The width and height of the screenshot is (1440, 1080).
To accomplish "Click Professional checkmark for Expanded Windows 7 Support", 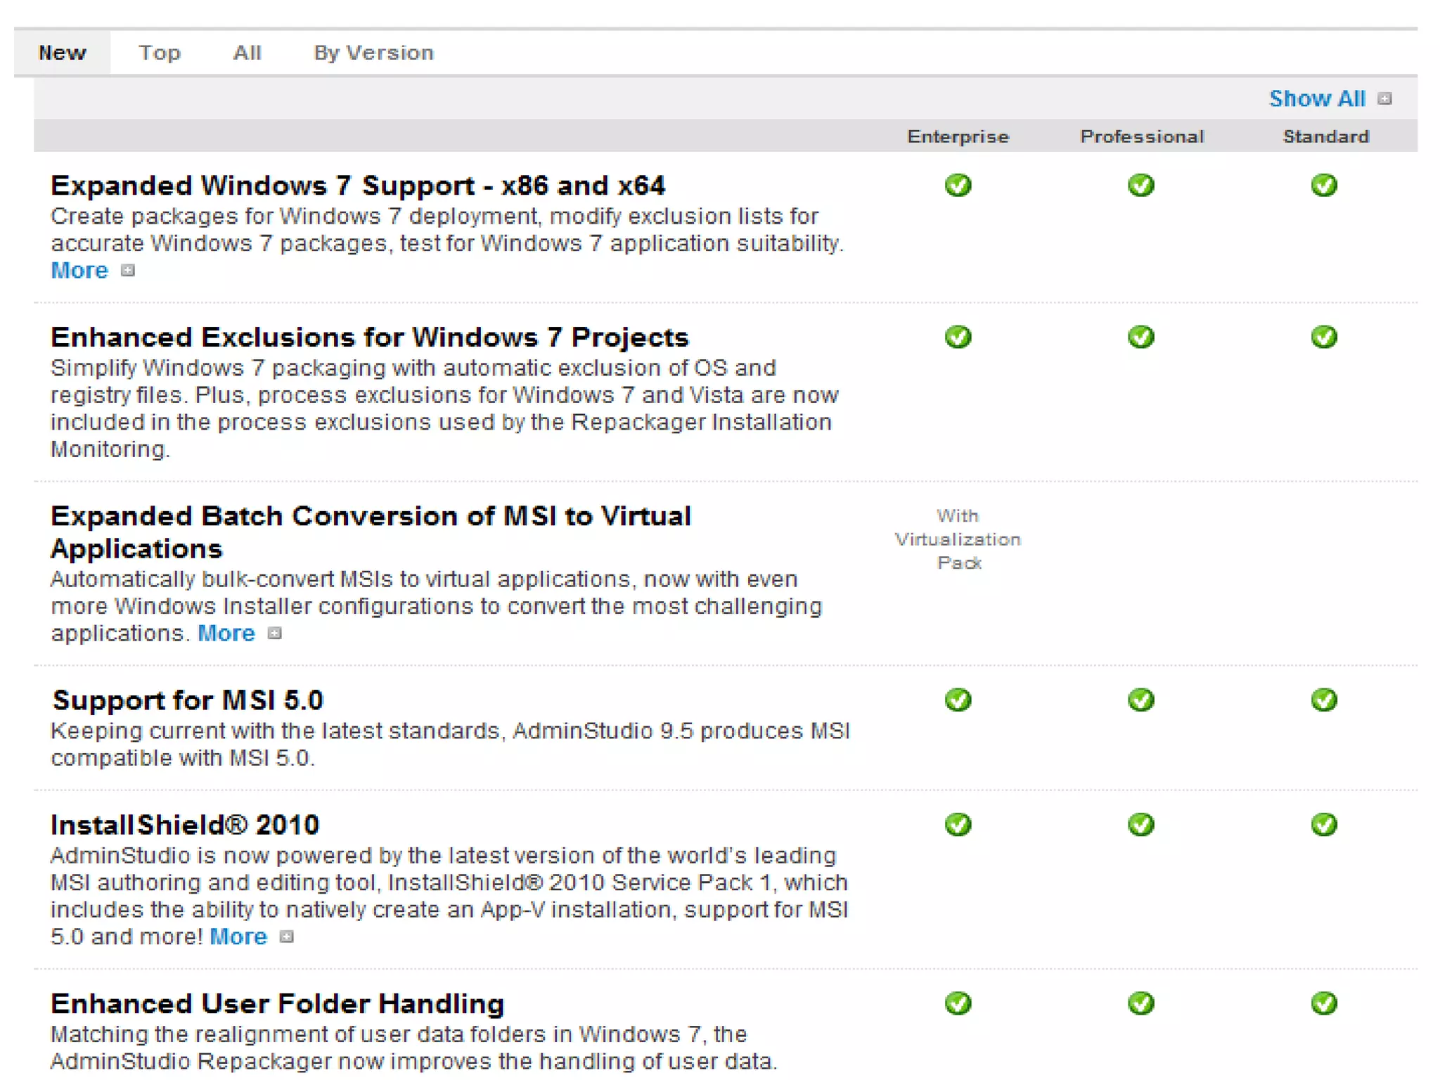I will pos(1140,185).
